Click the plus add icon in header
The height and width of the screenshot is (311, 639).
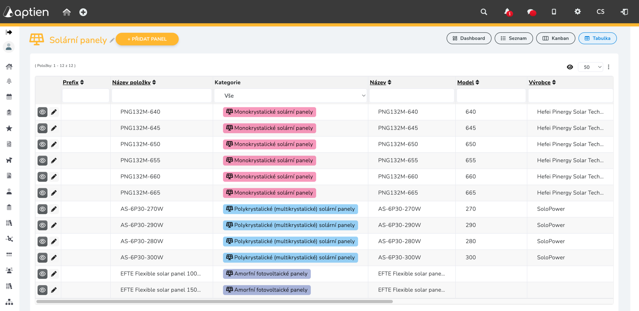tap(83, 12)
